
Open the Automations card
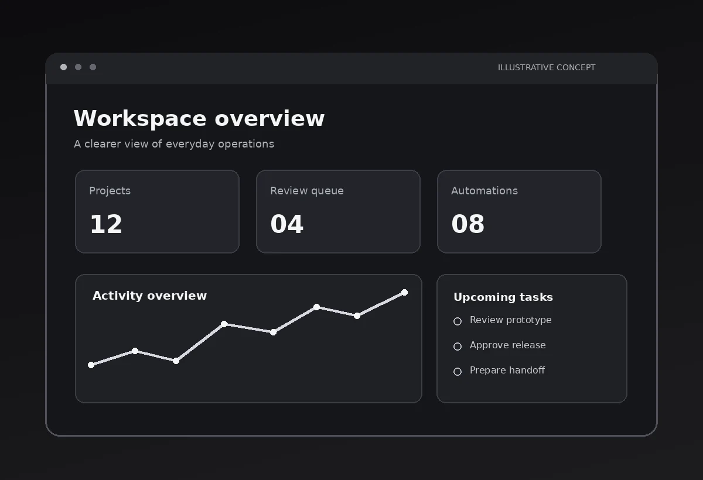[519, 212]
